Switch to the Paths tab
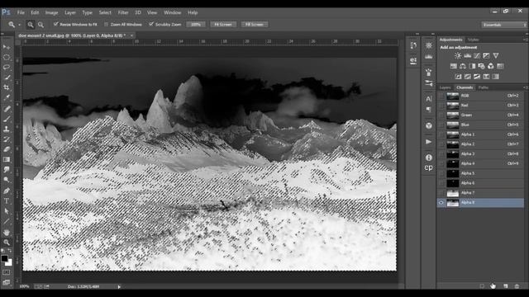The image size is (529, 297). click(484, 87)
